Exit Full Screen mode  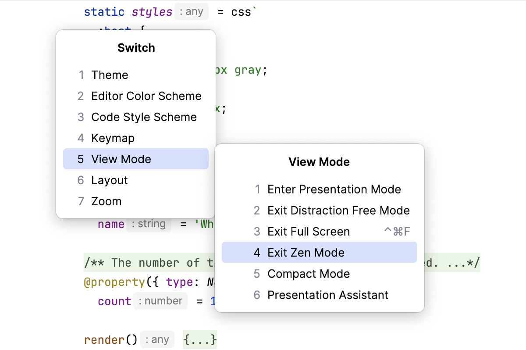coord(309,232)
